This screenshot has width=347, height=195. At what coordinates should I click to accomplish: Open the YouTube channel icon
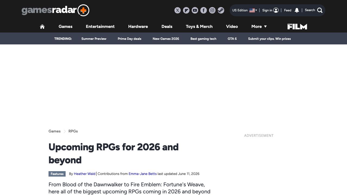195,10
